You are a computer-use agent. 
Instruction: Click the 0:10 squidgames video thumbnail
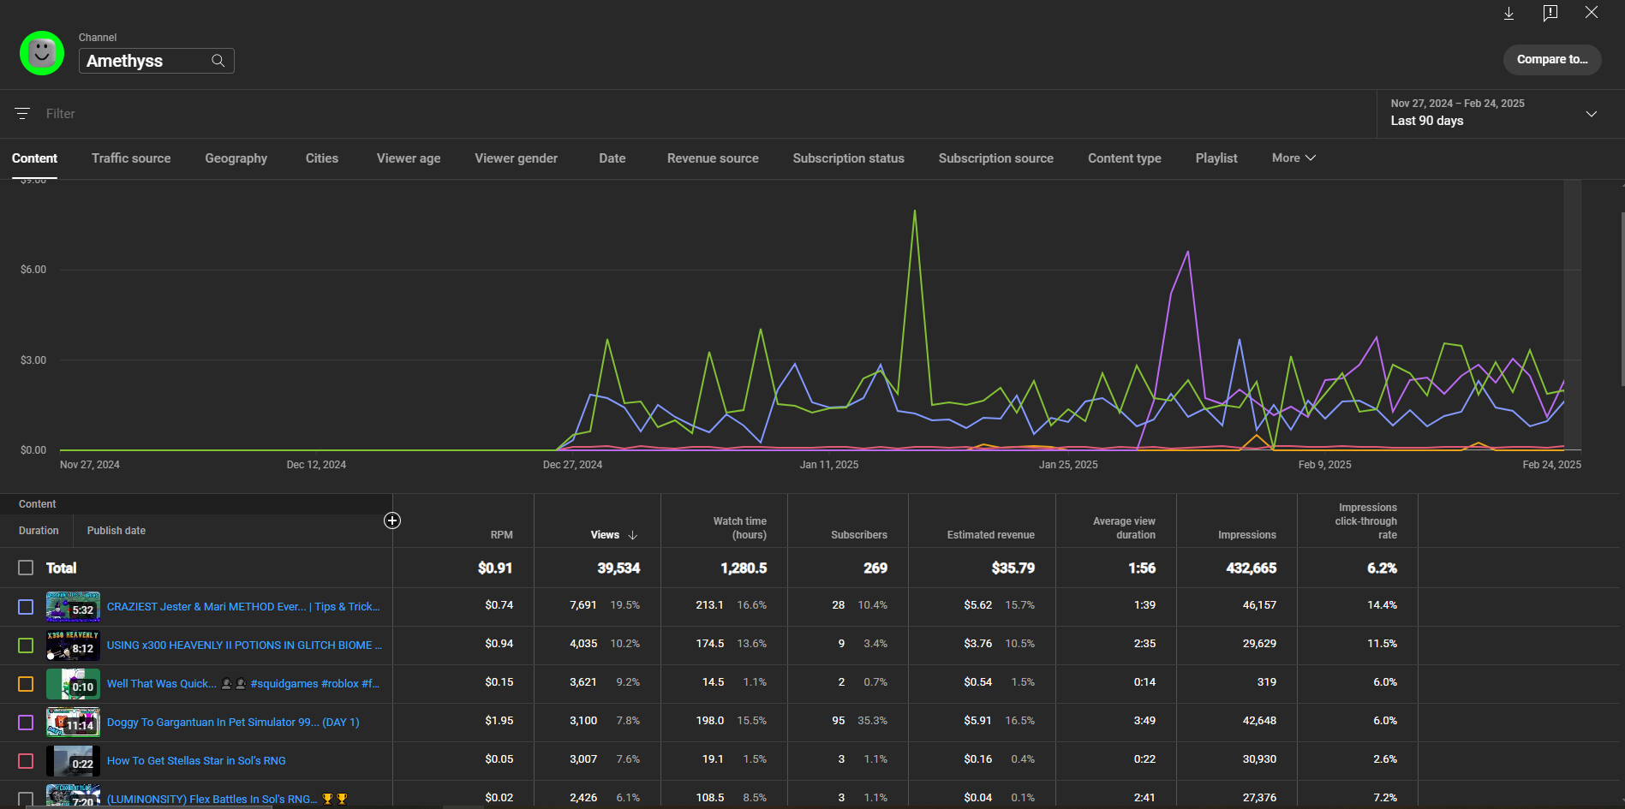[x=73, y=683]
